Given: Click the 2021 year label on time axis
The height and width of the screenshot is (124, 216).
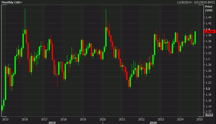Looking at the screenshot, I should click(122, 119).
